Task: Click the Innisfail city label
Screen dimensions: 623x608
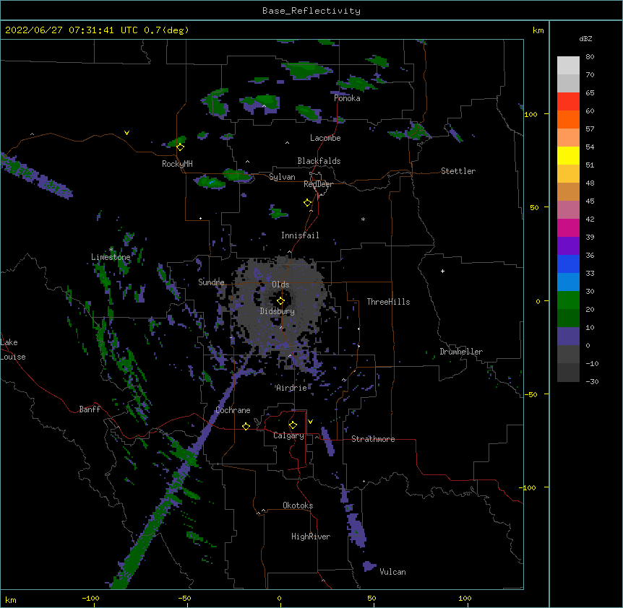Action: (300, 235)
